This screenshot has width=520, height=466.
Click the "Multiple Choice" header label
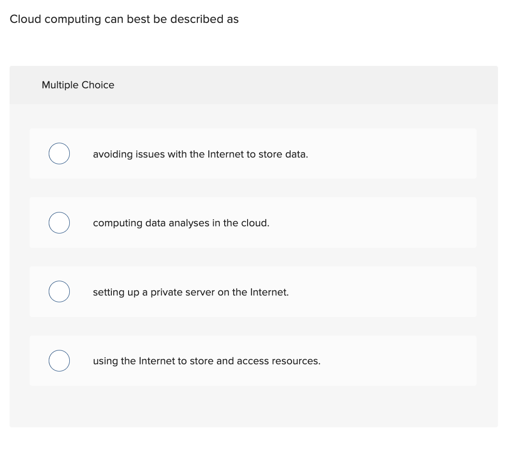pos(78,85)
